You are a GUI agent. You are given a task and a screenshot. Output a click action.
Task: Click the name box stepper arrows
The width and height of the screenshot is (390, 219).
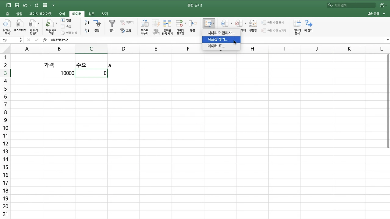point(21,40)
